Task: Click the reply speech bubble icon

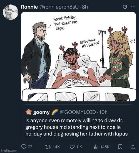Action: click(x=24, y=147)
